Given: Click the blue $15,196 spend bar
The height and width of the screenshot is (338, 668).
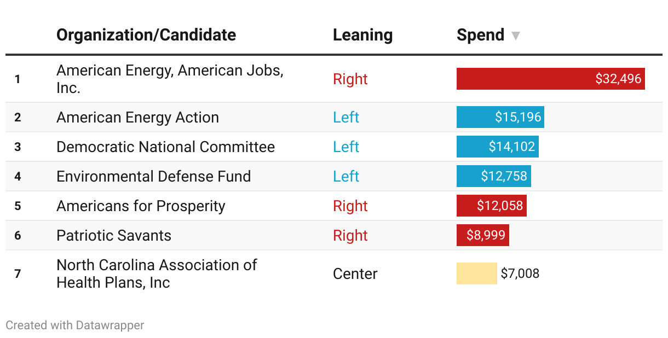Looking at the screenshot, I should 500,117.
